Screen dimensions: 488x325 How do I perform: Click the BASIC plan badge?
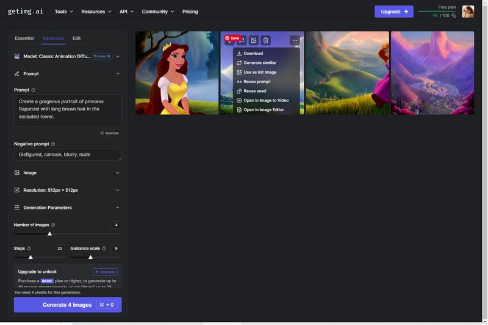coord(47,281)
